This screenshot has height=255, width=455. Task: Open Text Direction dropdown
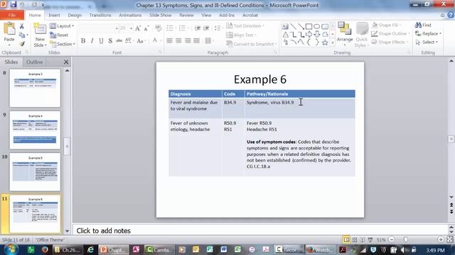click(245, 26)
